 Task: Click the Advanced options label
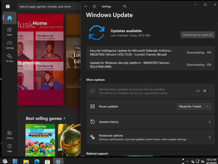(x=111, y=135)
